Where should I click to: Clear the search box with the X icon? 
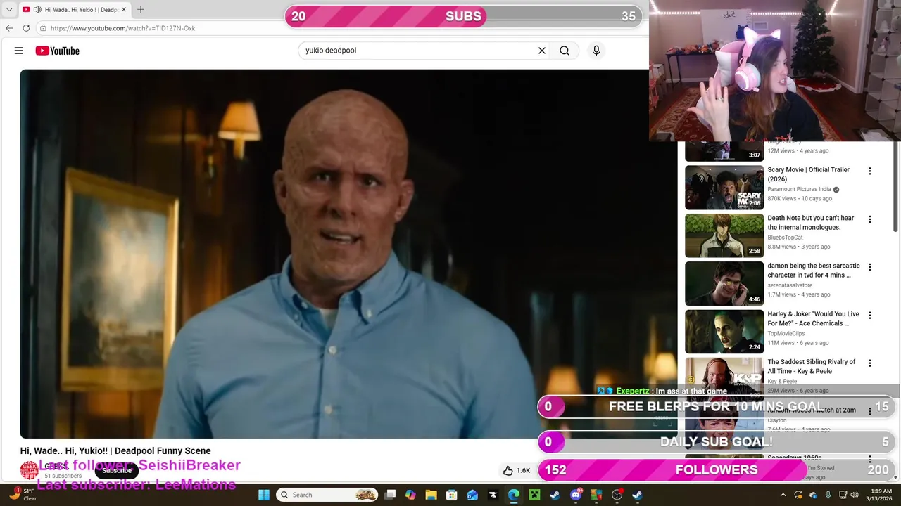coord(542,51)
